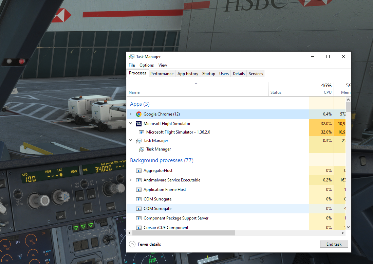Switch to the App history tab
The height and width of the screenshot is (264, 373).
click(188, 74)
